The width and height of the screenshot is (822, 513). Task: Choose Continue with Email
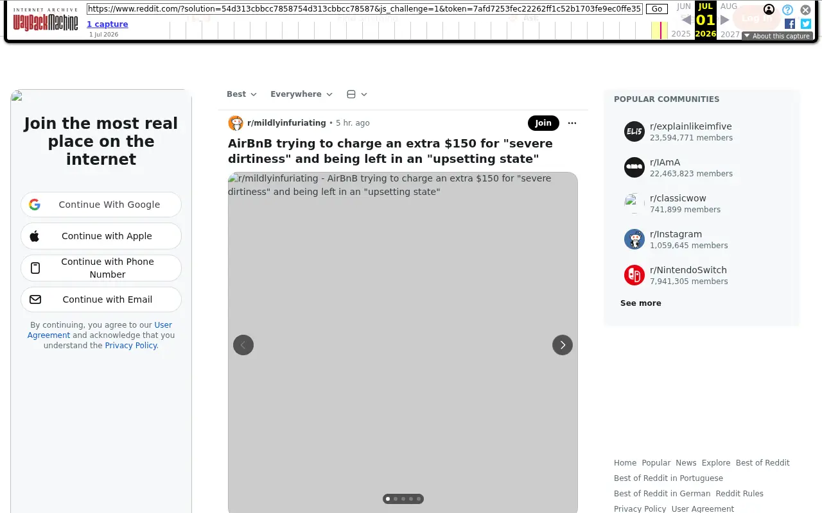101,299
